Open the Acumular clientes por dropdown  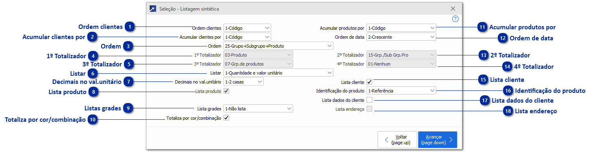(x=247, y=37)
